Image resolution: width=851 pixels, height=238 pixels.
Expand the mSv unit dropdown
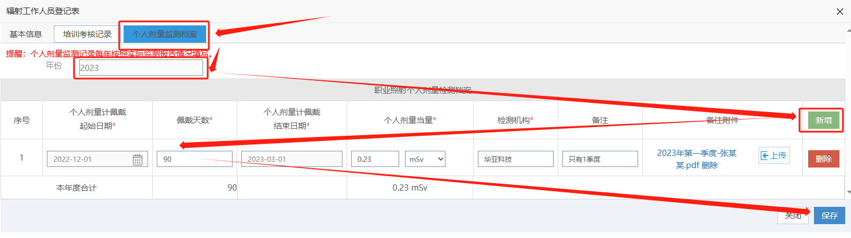pyautogui.click(x=427, y=159)
